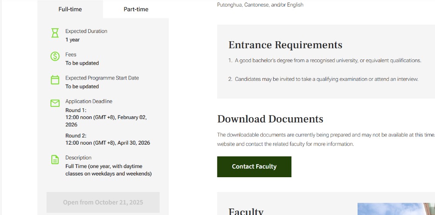
Task: Click the Entrance Requirements heading
Action: [x=285, y=45]
